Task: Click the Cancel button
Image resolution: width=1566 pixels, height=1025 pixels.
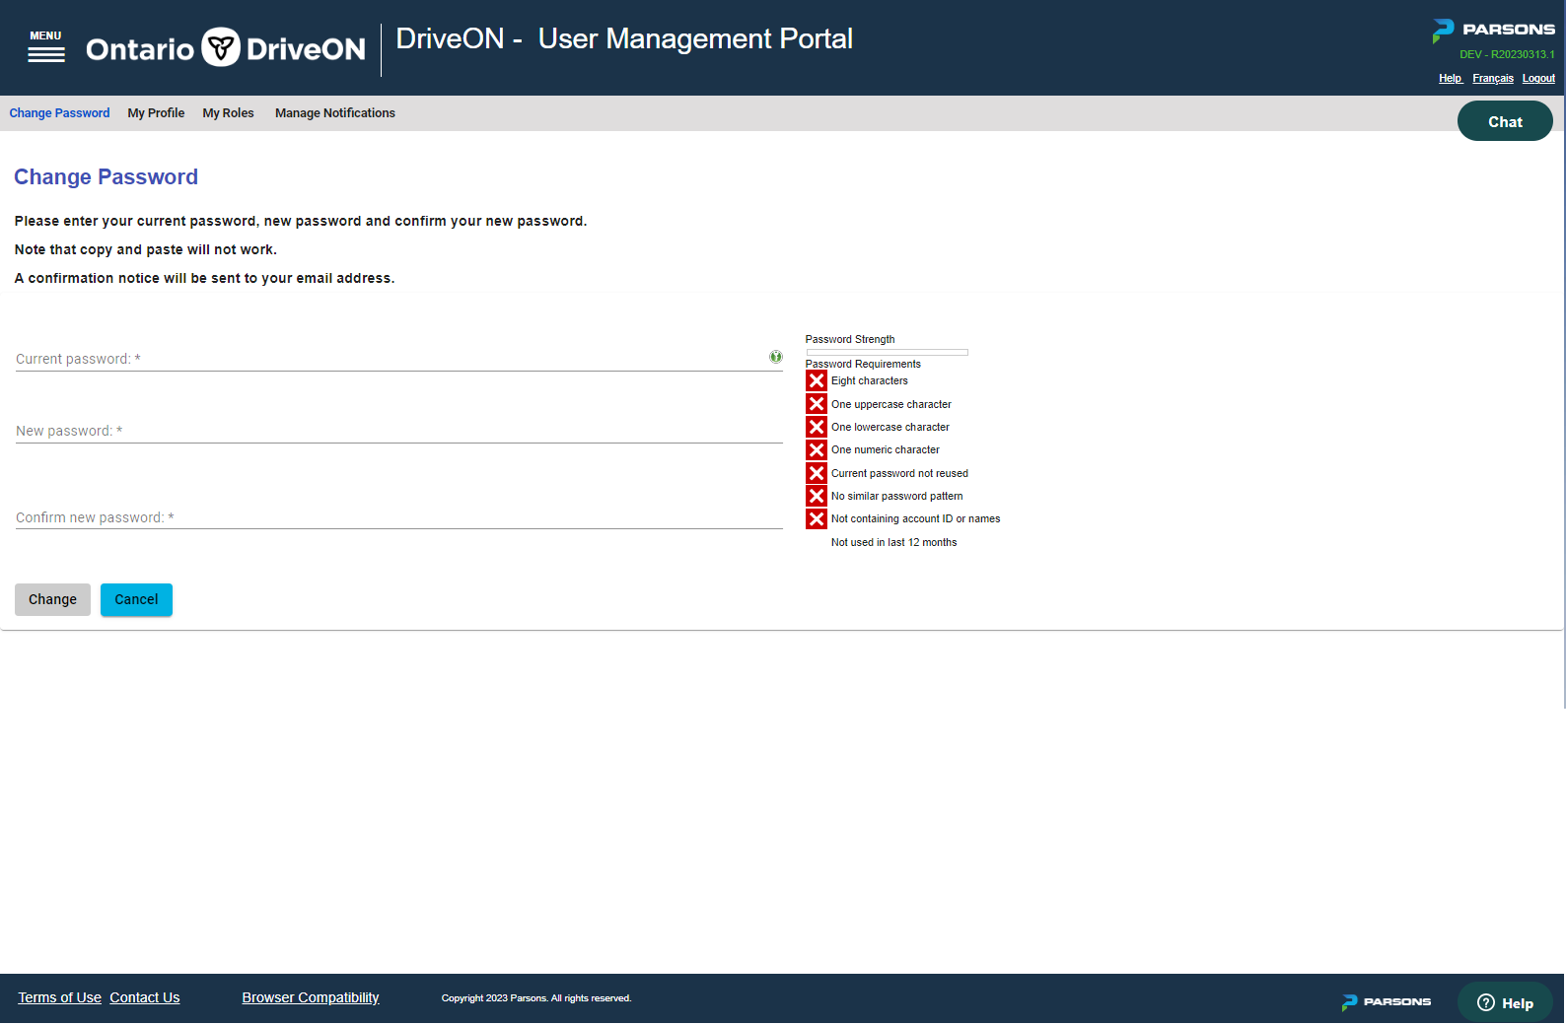Action: [x=136, y=599]
